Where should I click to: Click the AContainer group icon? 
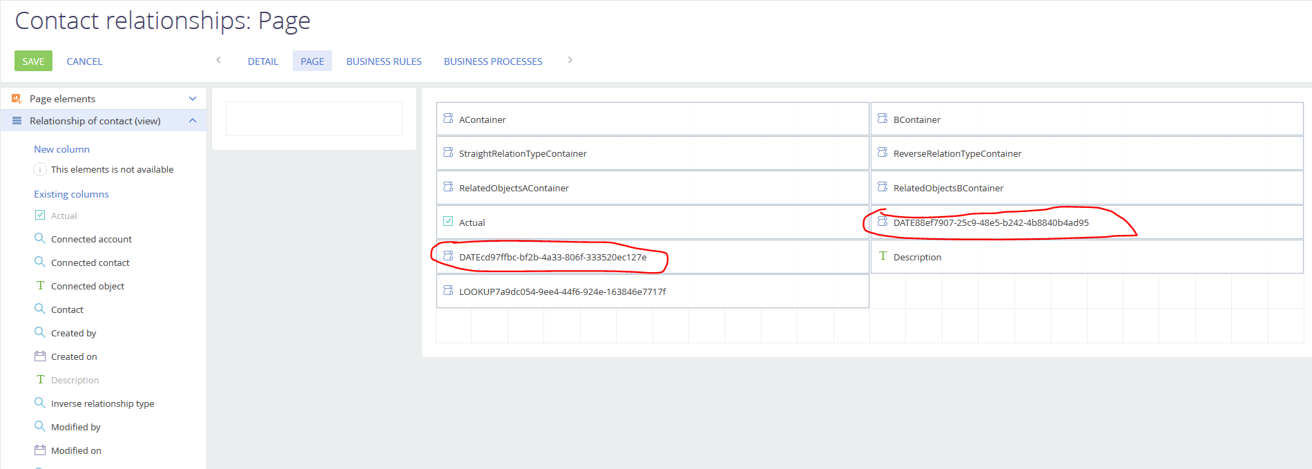click(448, 119)
